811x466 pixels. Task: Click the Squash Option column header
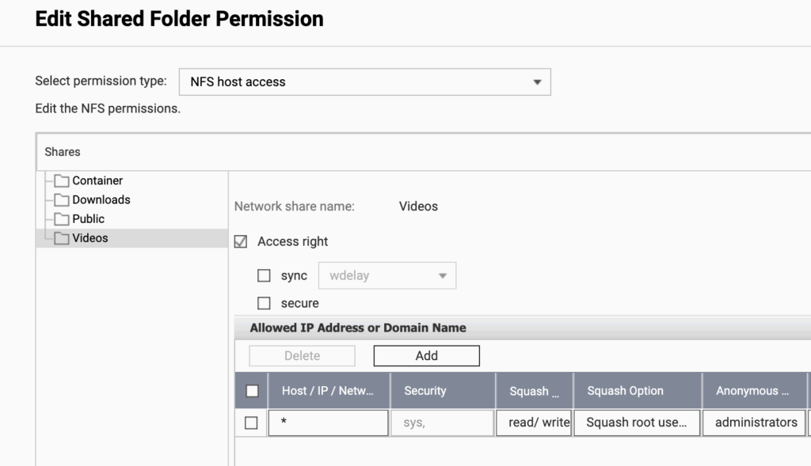[x=626, y=391]
